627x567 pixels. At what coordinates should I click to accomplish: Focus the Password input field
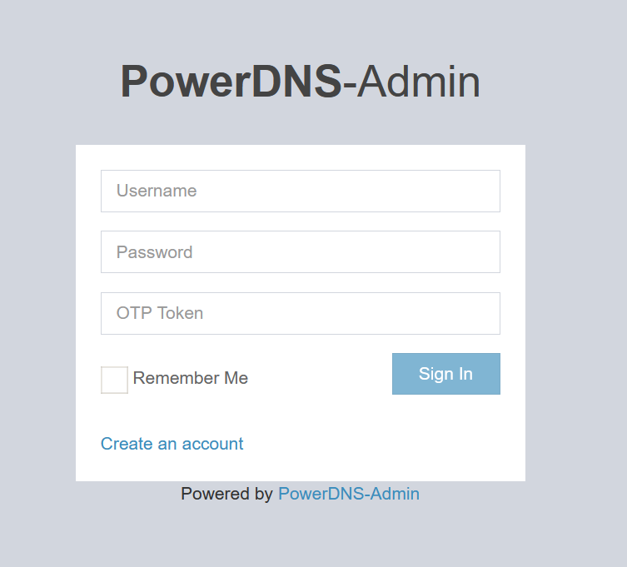pyautogui.click(x=301, y=252)
